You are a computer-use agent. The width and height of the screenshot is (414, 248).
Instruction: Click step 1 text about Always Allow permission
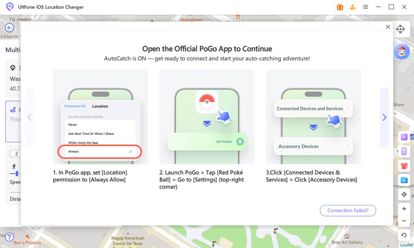click(x=90, y=176)
